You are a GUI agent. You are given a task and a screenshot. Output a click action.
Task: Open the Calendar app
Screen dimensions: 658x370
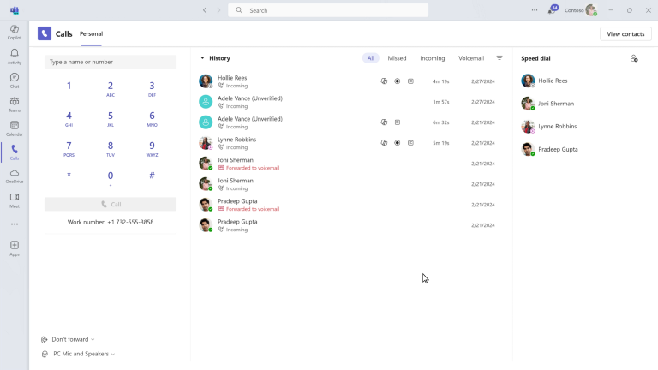click(15, 128)
